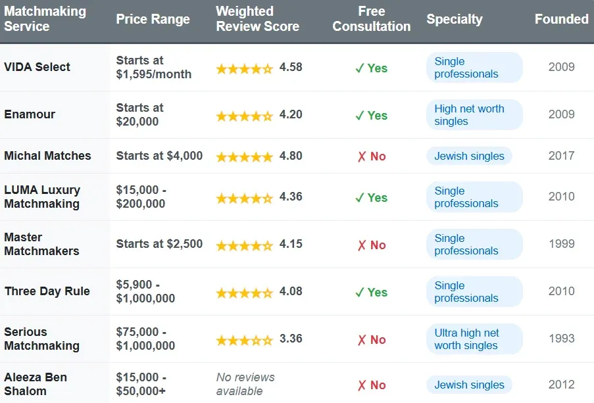Click the red X for Aleeza Ben Shalom

pos(362,385)
